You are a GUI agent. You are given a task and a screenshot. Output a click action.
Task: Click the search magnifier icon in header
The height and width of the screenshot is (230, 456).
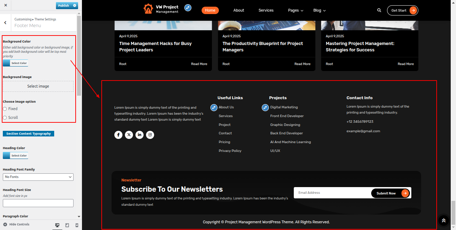pos(379,11)
